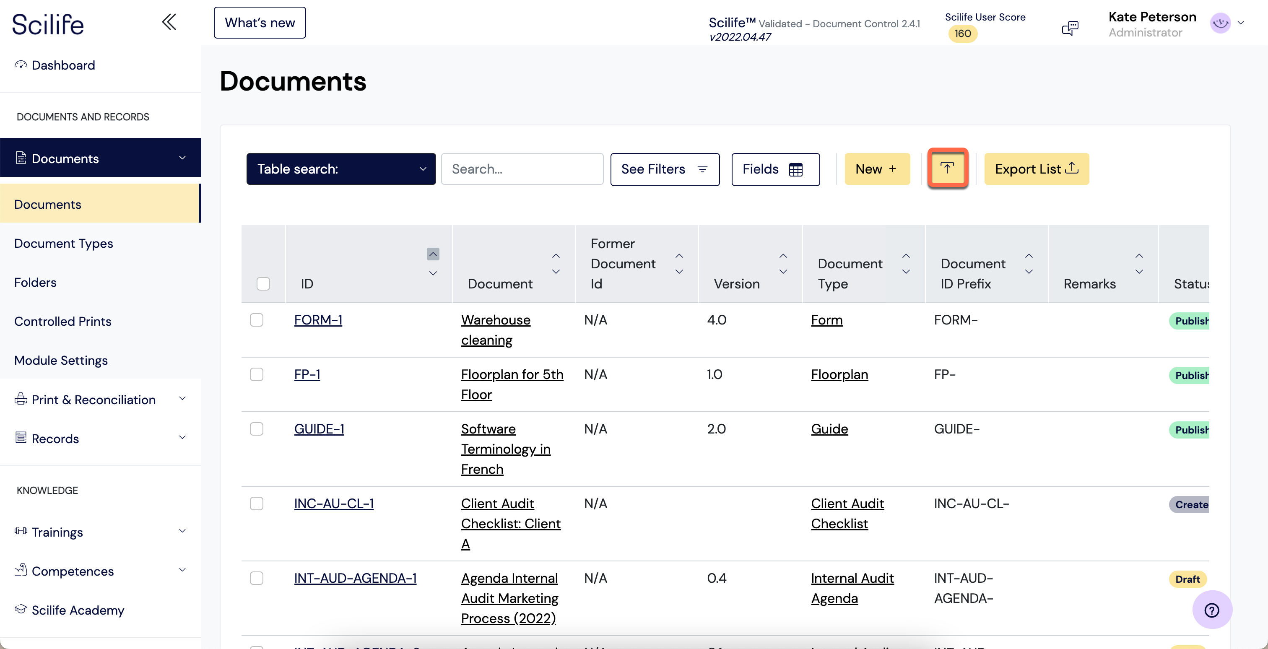Click the See Filters button
The height and width of the screenshot is (649, 1268).
tap(665, 169)
